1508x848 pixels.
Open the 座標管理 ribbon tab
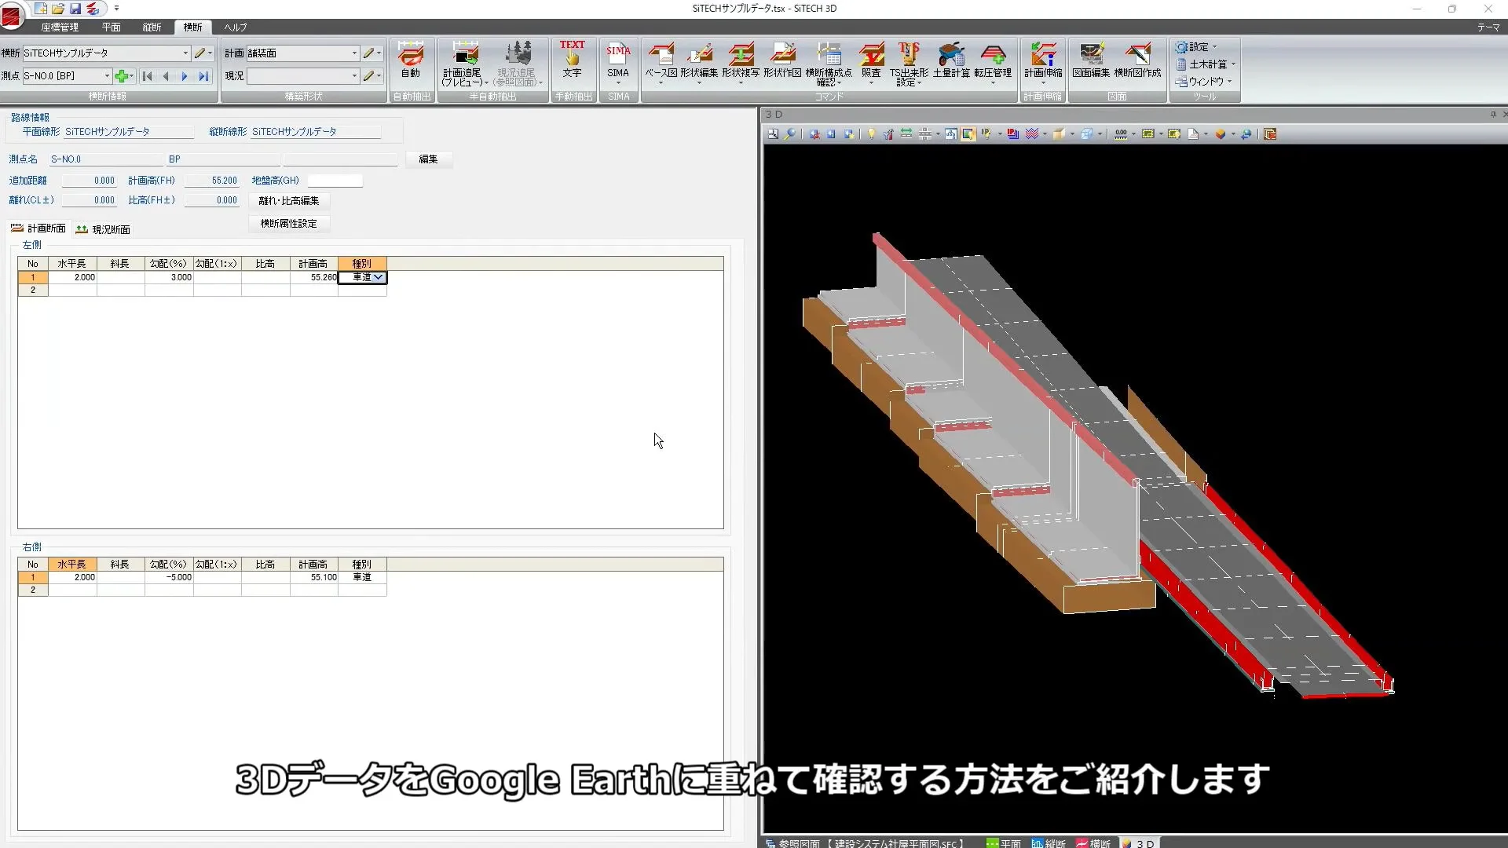60,27
